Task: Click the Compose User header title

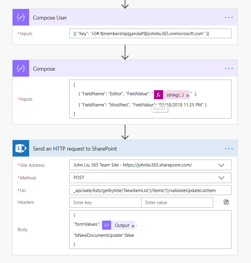Action: click(x=50, y=18)
